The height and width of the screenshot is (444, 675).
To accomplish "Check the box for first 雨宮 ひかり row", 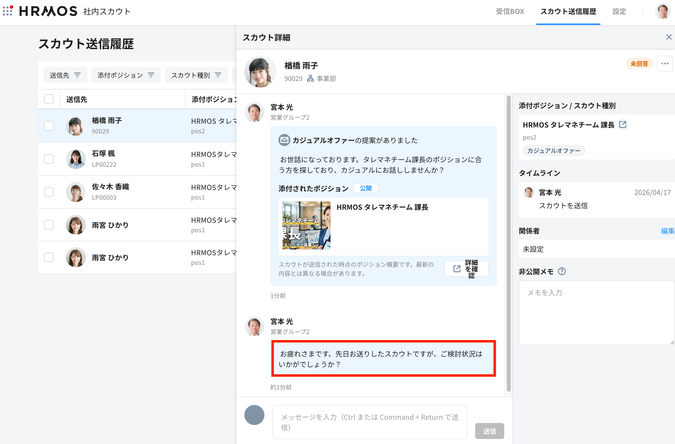I will click(49, 225).
